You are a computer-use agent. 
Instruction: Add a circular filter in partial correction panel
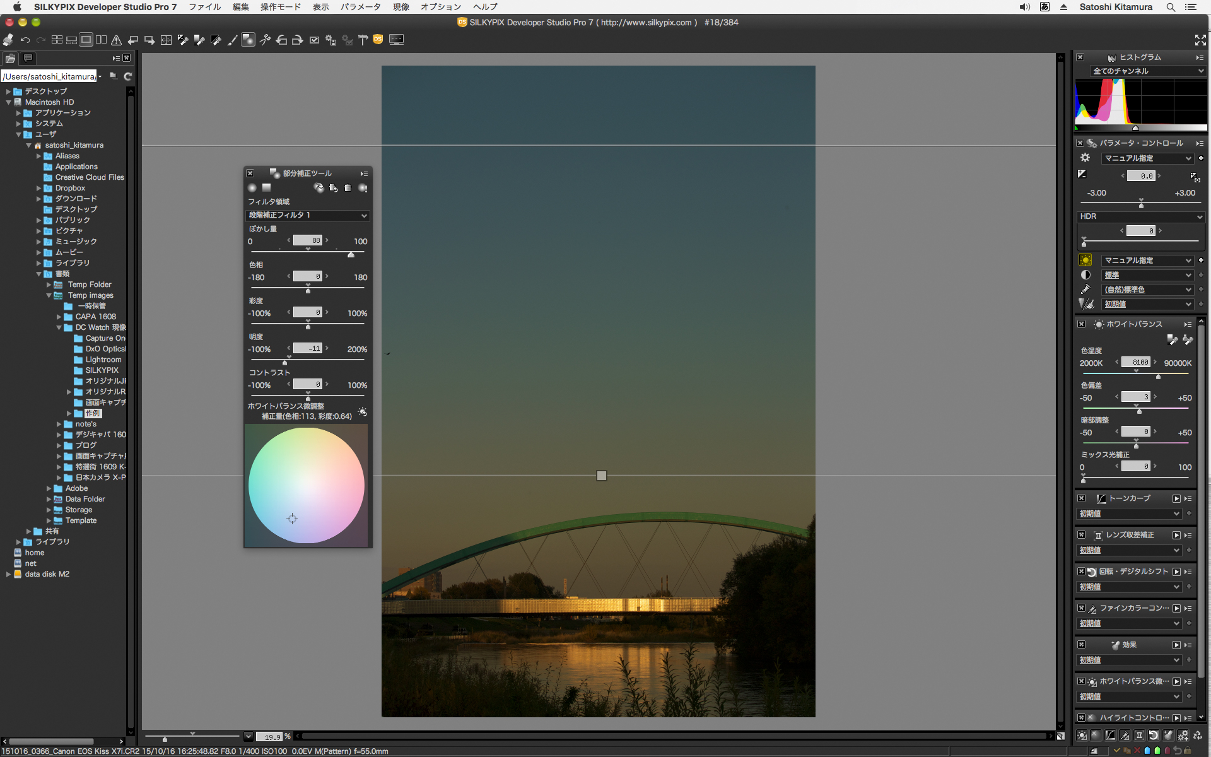252,188
